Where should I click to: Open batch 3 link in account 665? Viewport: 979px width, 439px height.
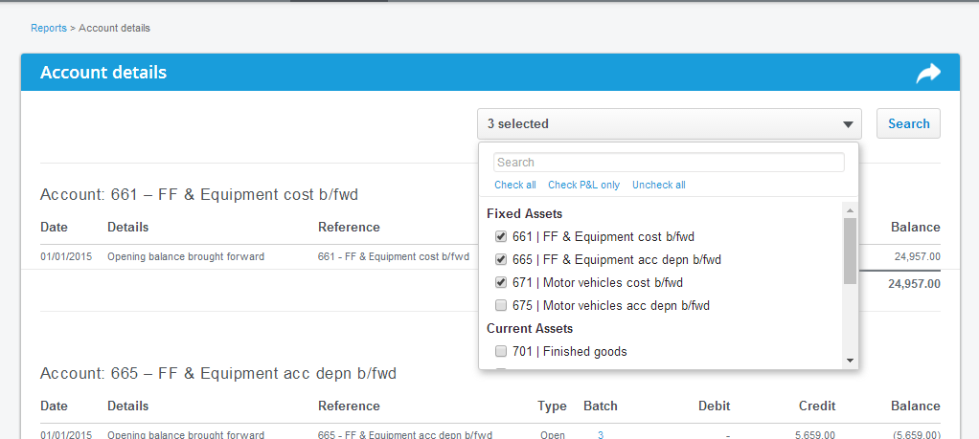pos(601,434)
